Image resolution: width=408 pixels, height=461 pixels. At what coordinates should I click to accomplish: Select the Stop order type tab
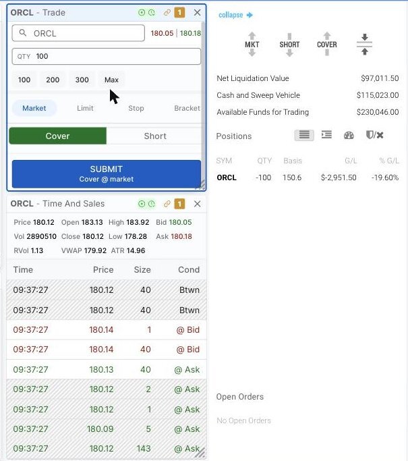[x=136, y=108]
